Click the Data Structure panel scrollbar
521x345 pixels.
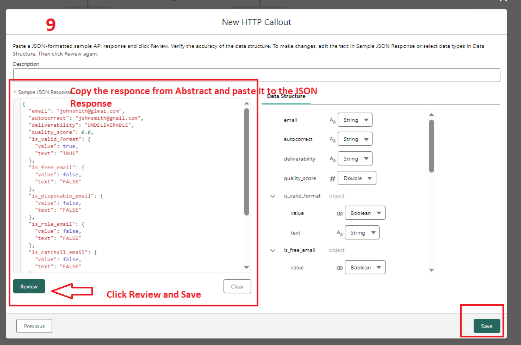[431, 146]
